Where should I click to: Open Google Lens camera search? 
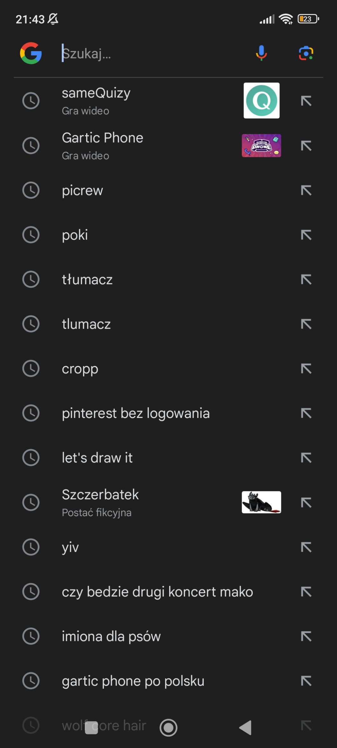(306, 53)
